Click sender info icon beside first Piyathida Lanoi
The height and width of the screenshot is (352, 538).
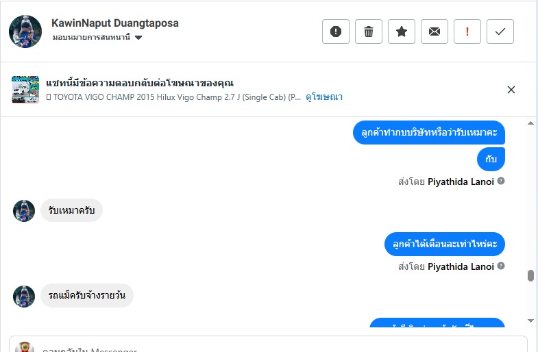(501, 181)
